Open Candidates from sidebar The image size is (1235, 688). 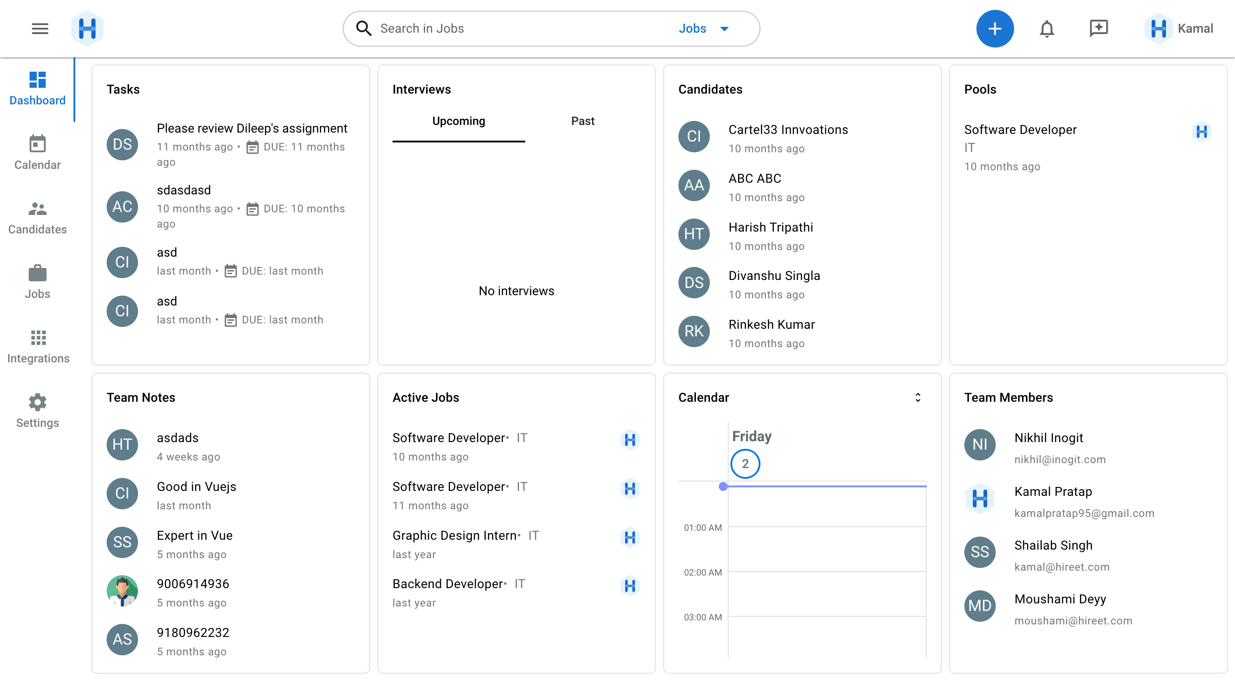pyautogui.click(x=37, y=218)
